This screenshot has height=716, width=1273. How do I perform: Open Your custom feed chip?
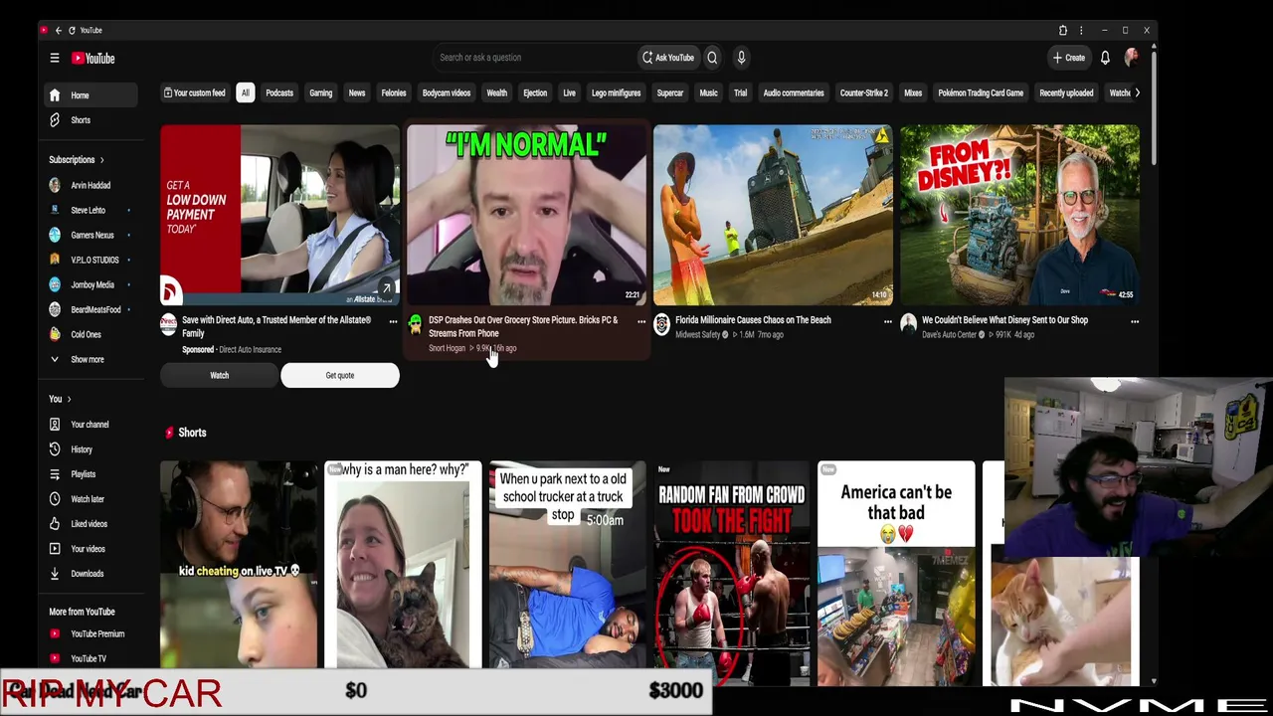(195, 92)
